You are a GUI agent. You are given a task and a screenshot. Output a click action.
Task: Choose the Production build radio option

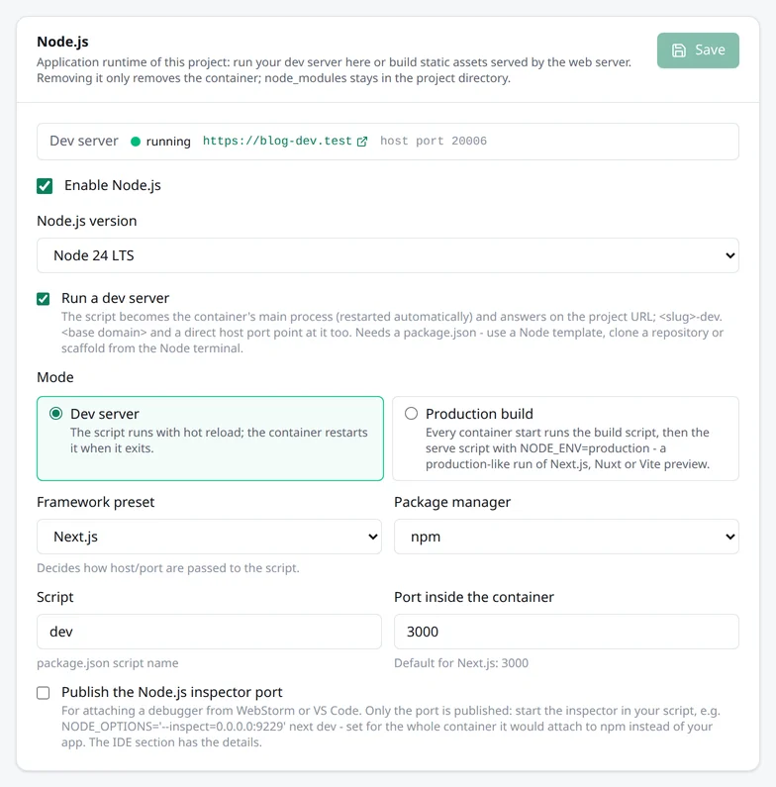pyautogui.click(x=411, y=414)
